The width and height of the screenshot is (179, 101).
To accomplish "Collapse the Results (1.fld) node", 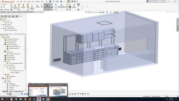I will 1,78.
